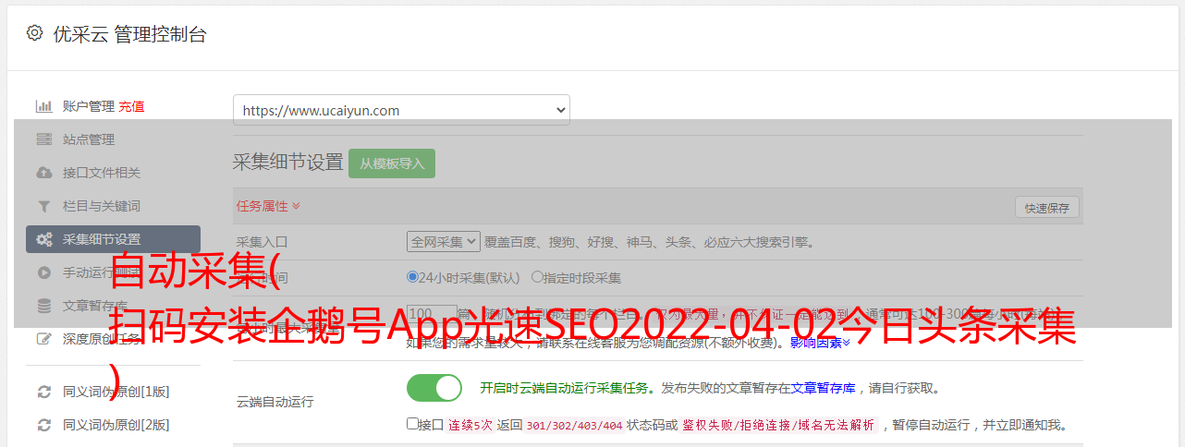Click the refresh icon for 同义词伪原创[2版]
Image resolution: width=1185 pixels, height=447 pixels.
(43, 425)
